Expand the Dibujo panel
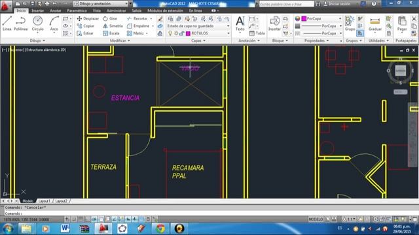The width and height of the screenshot is (419, 235). 37,40
